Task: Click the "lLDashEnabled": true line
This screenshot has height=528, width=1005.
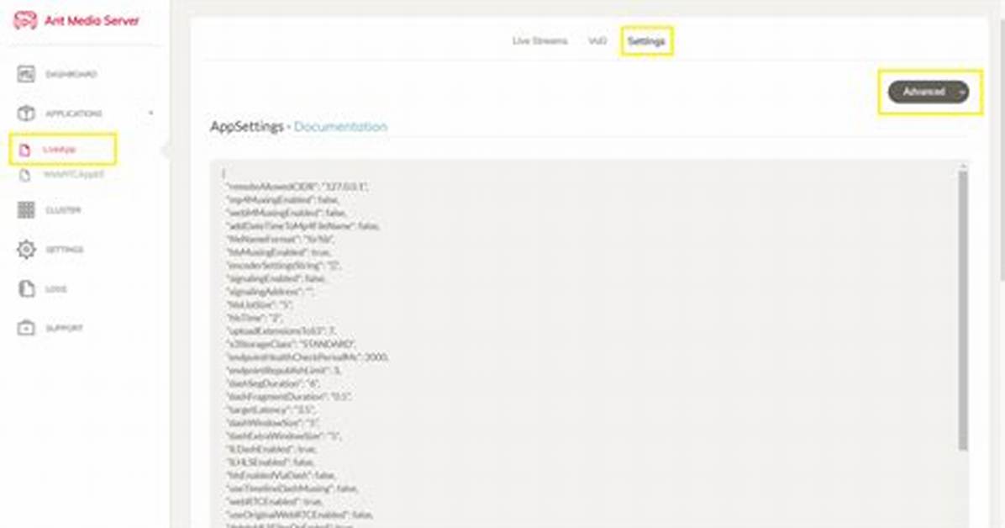Action: point(271,449)
